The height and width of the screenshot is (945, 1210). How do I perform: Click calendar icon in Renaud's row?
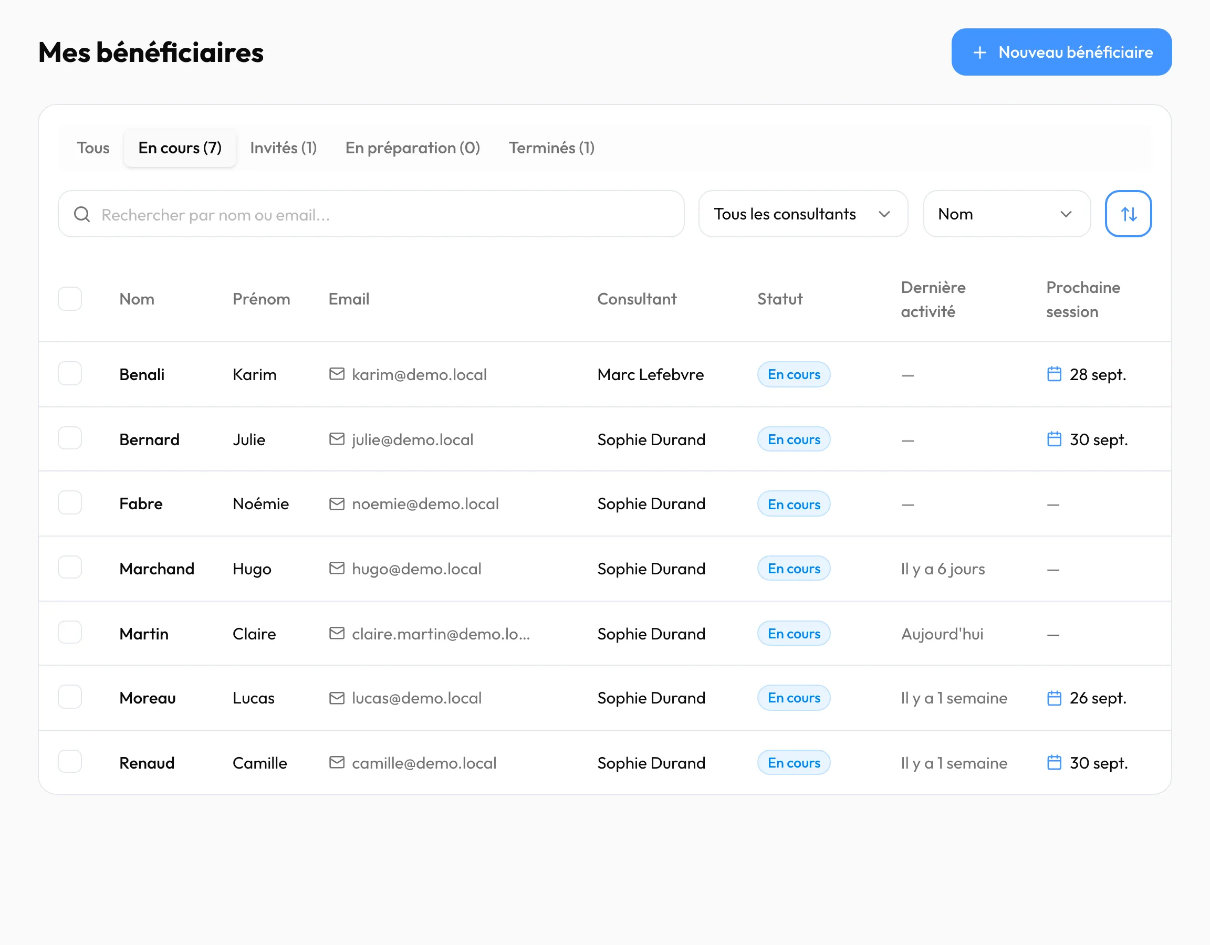pos(1054,763)
